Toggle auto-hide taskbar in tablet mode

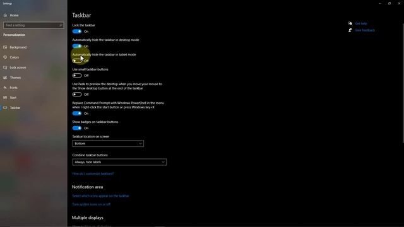click(x=77, y=61)
